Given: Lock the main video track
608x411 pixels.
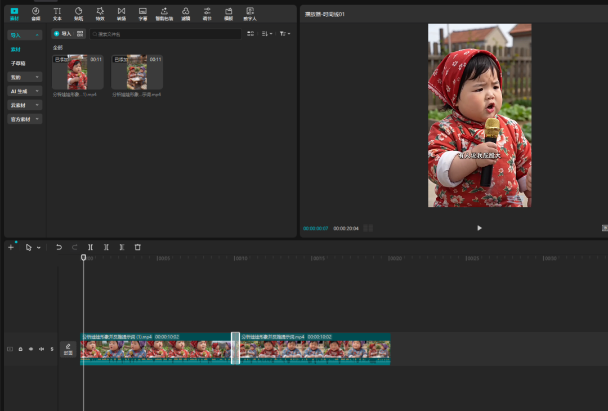Looking at the screenshot, I should pyautogui.click(x=21, y=349).
